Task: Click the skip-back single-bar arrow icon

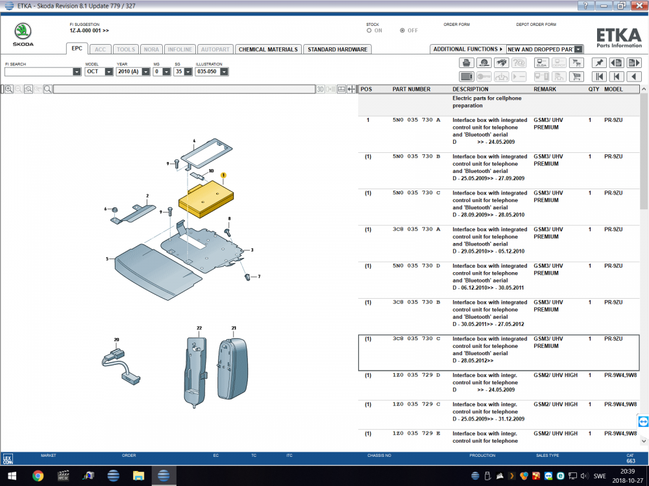Action: [617, 76]
